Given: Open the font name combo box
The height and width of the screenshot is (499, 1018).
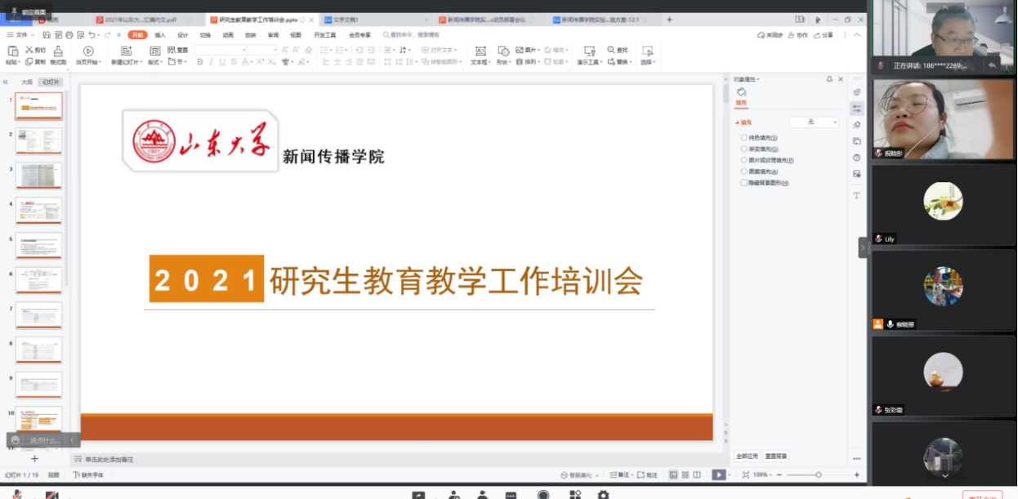Looking at the screenshot, I should pos(221,50).
